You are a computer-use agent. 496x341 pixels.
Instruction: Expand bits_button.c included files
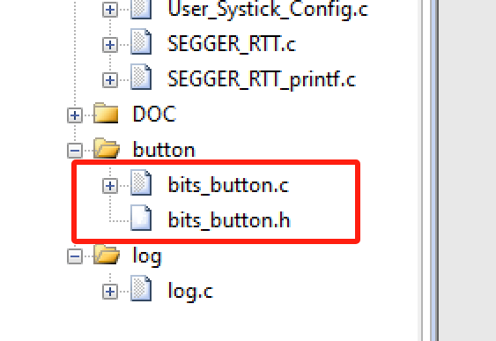coord(110,186)
